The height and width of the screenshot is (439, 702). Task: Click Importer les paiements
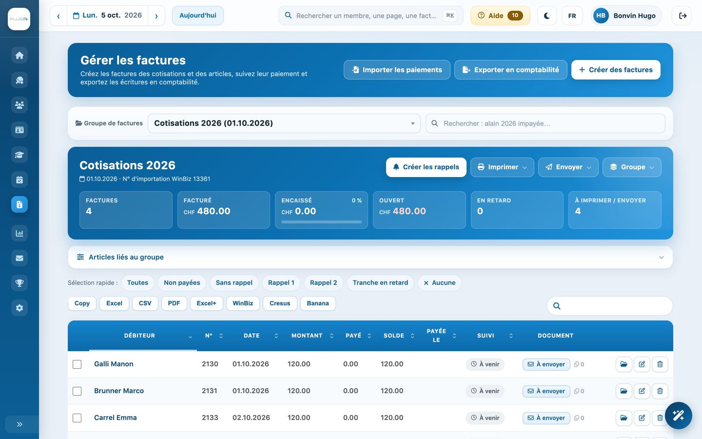point(397,70)
